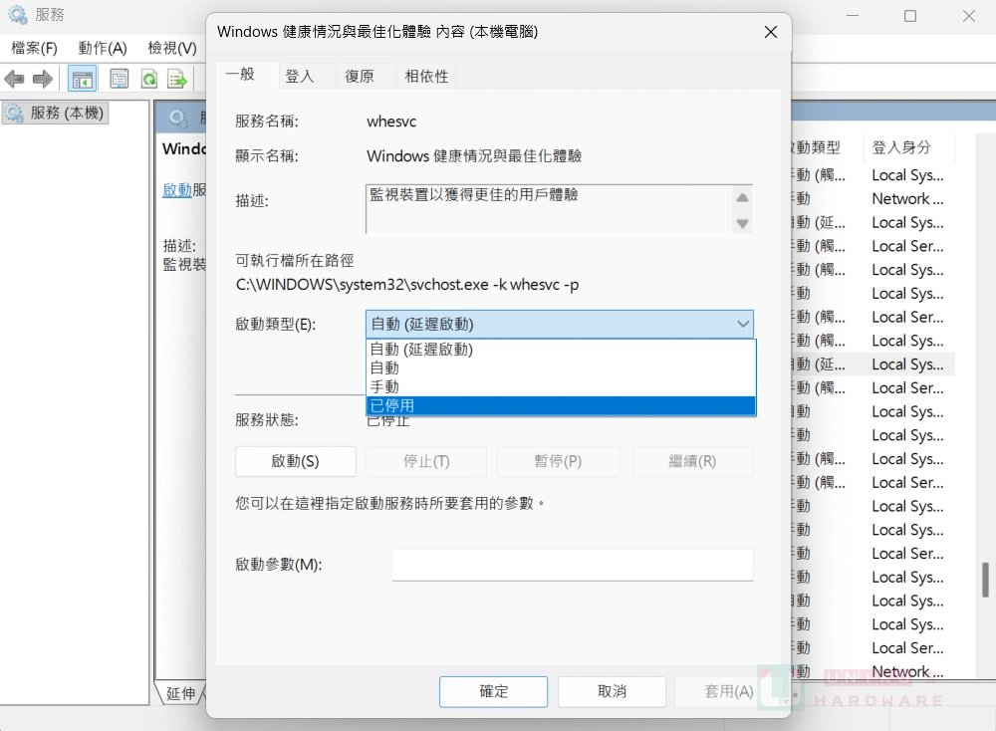The width and height of the screenshot is (996, 731).
Task: Open the 檔案(F) menu
Action: (x=34, y=48)
